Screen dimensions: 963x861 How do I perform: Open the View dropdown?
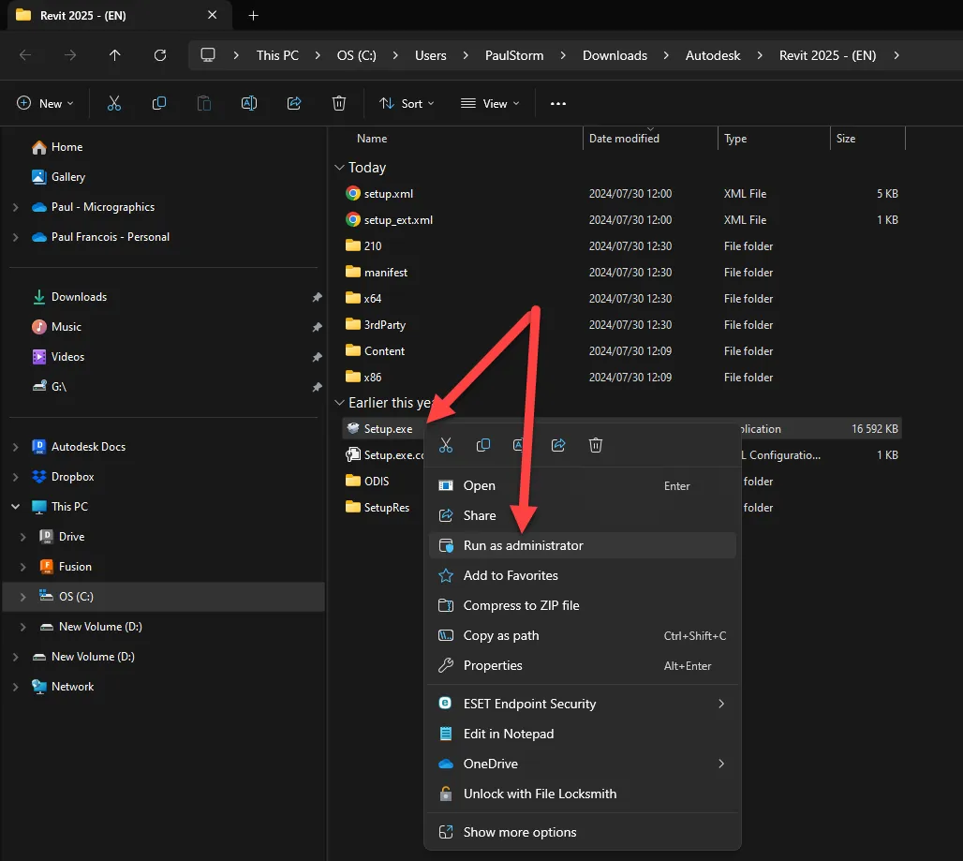tap(489, 103)
